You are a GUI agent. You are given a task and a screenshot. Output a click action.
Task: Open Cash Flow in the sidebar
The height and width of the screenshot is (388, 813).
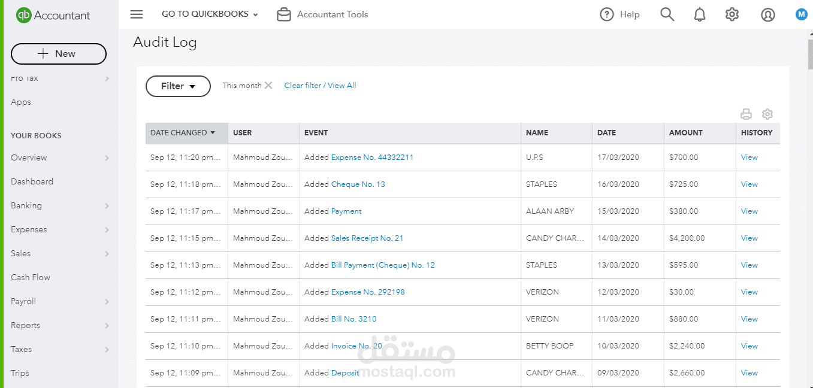click(31, 277)
